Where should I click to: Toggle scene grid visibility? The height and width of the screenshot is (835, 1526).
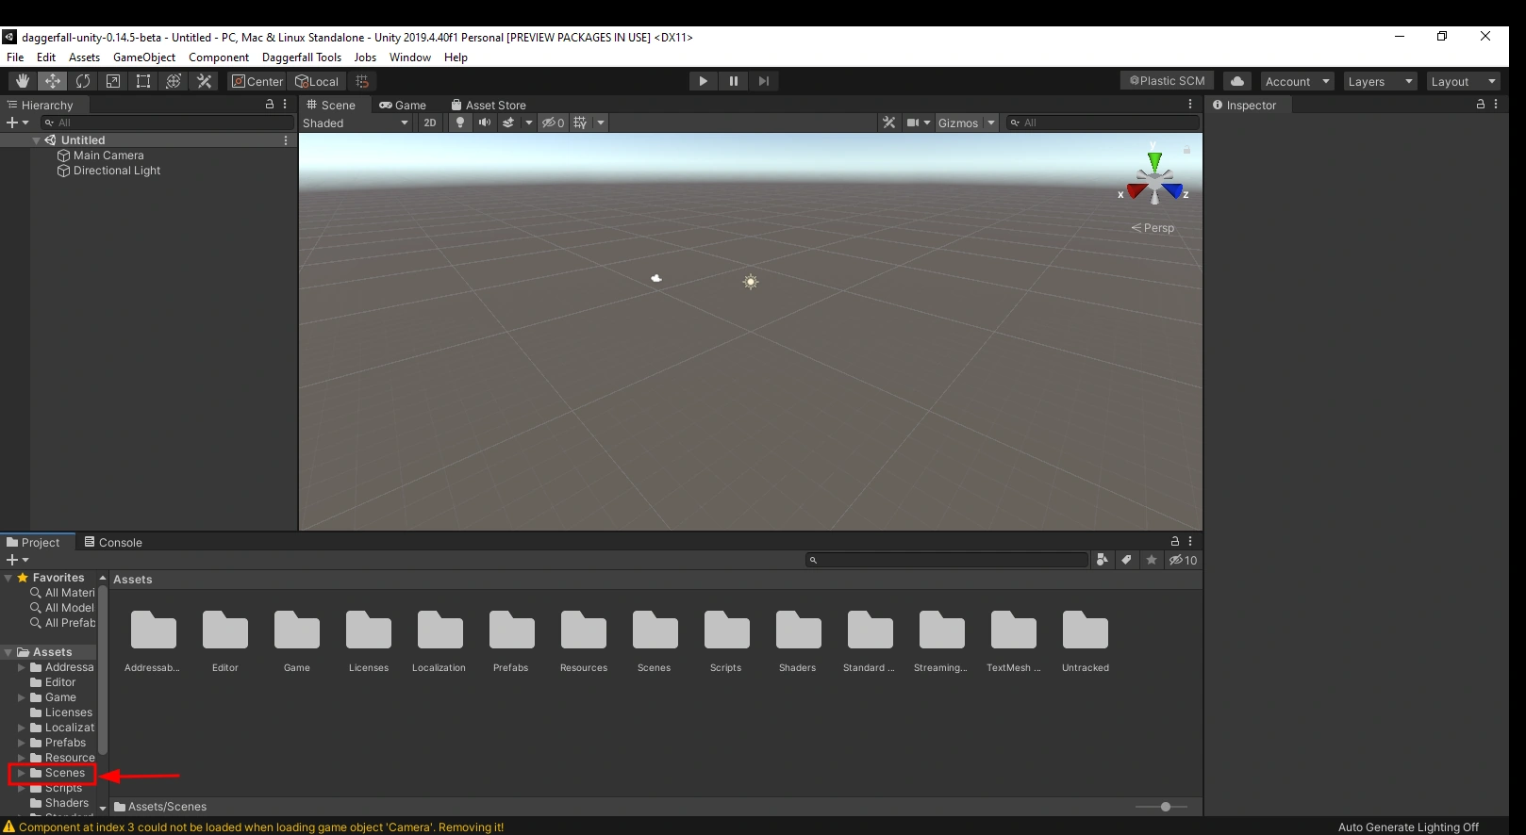point(580,123)
